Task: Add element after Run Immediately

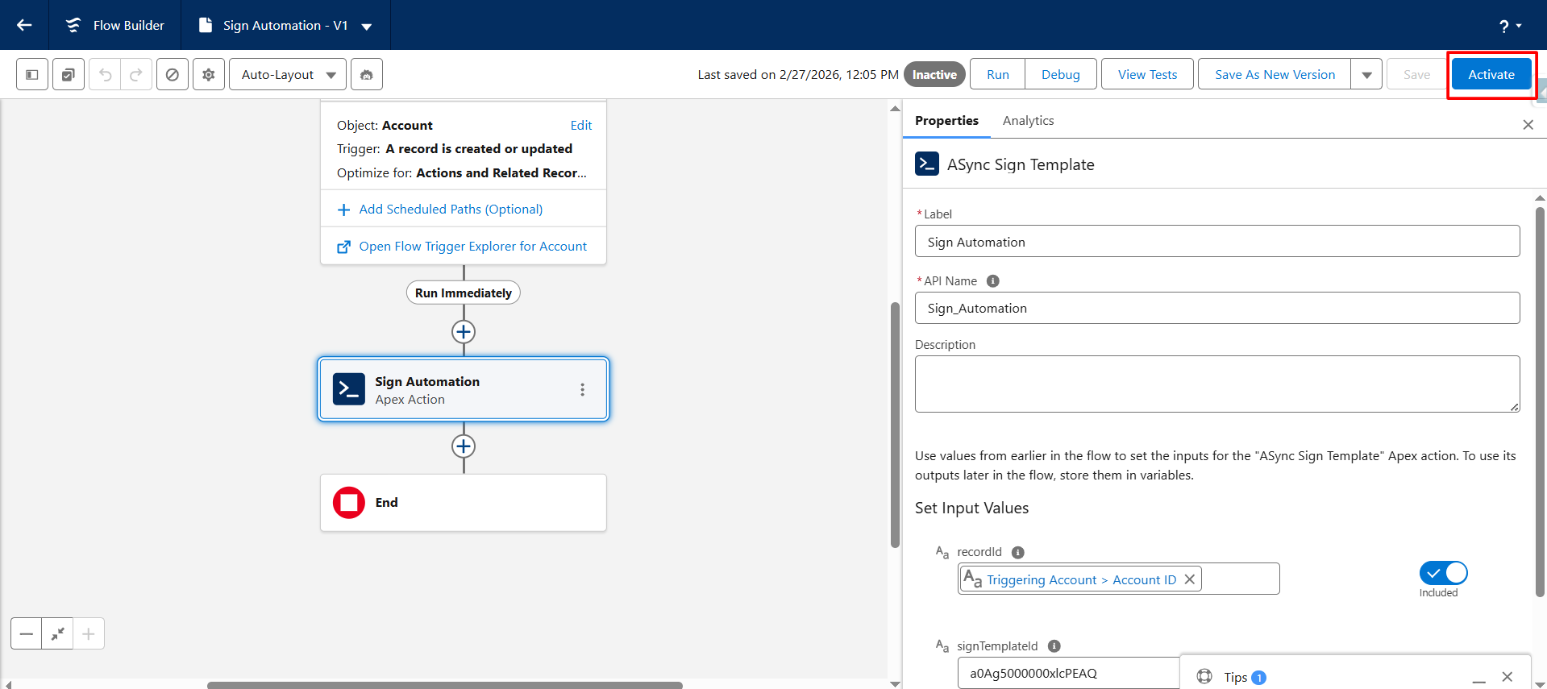Action: tap(464, 332)
